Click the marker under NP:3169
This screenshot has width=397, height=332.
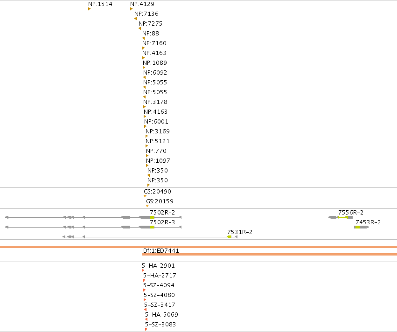click(x=146, y=136)
